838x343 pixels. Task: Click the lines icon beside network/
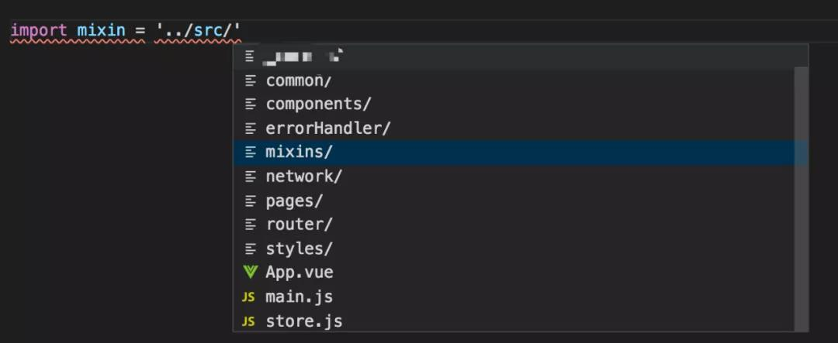tap(250, 177)
